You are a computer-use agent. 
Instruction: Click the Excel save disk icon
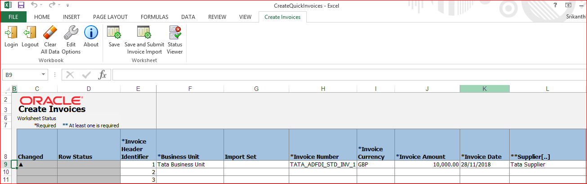(21, 5)
